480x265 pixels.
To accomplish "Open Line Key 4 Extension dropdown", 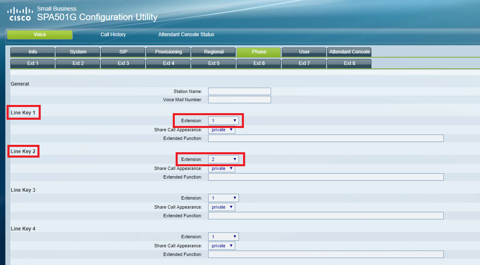I will 223,237.
